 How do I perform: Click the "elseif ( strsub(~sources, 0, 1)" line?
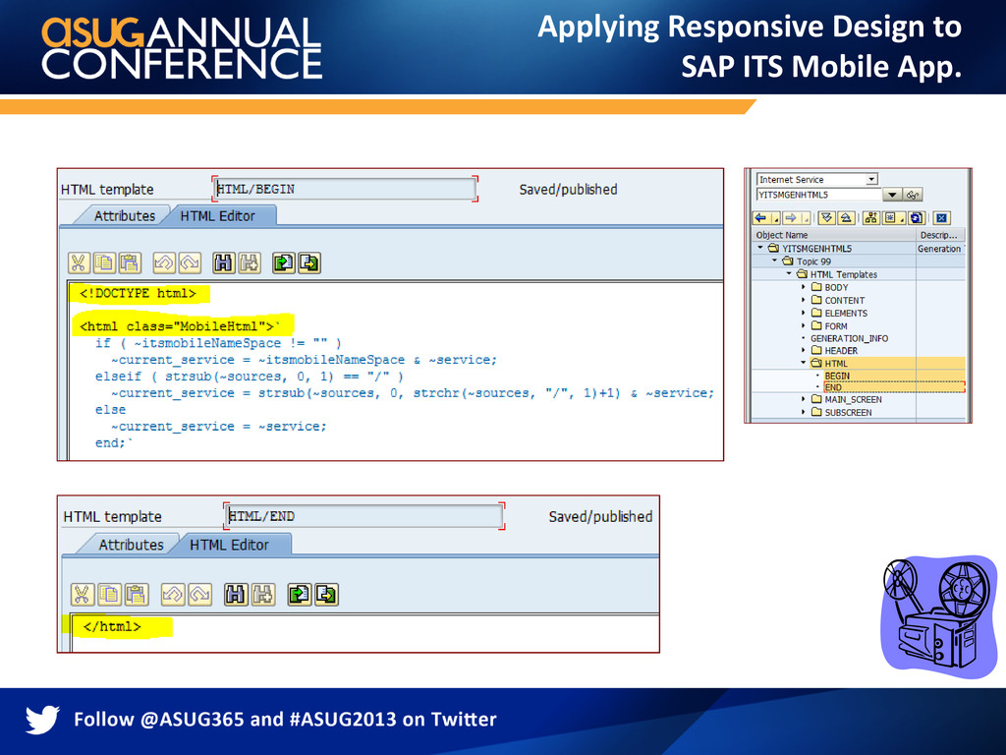coord(249,377)
